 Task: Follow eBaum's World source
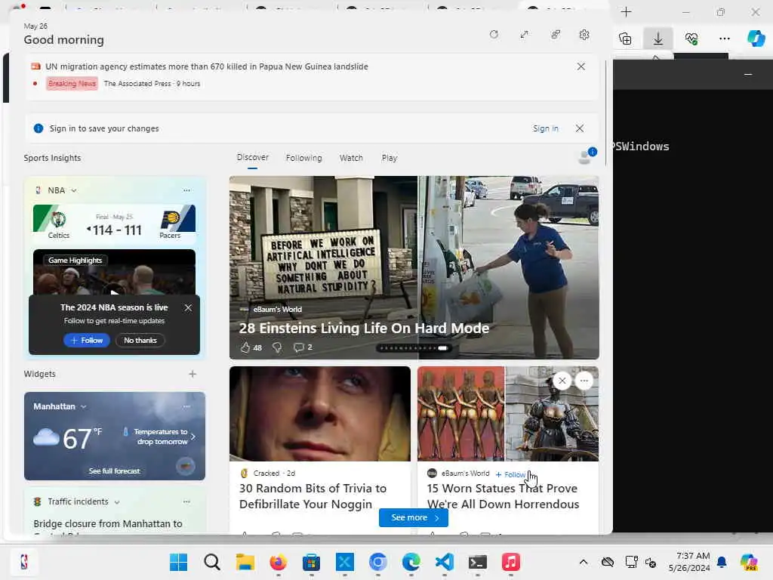point(511,474)
